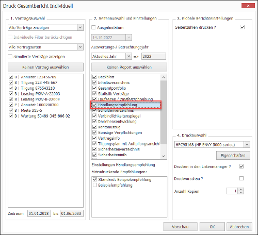Expand the 'Aktuelles Jahr' combo box
Viewport: 258px width, 235px height.
coord(128,56)
